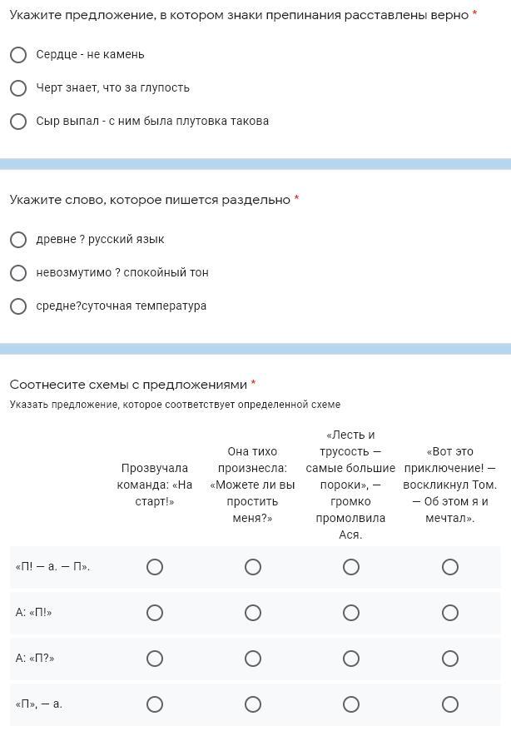Tick «Вот это приключение!» column for row А: «П?»
This screenshot has height=746, width=511.
450,659
